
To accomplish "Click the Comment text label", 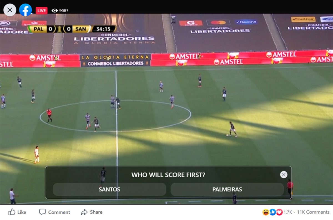I will [59, 212].
